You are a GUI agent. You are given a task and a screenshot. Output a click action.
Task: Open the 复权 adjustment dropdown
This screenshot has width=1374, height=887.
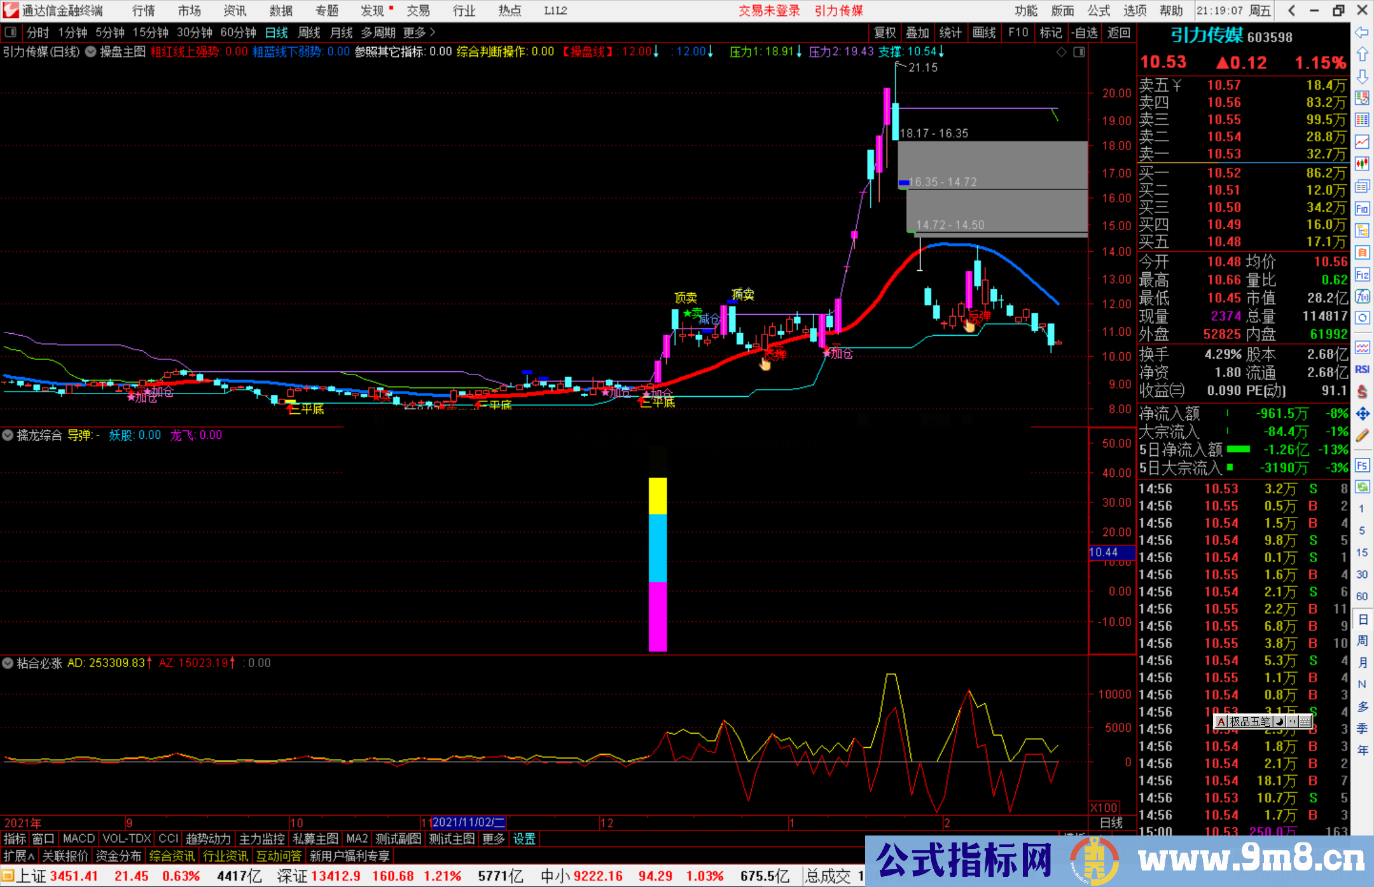[885, 32]
